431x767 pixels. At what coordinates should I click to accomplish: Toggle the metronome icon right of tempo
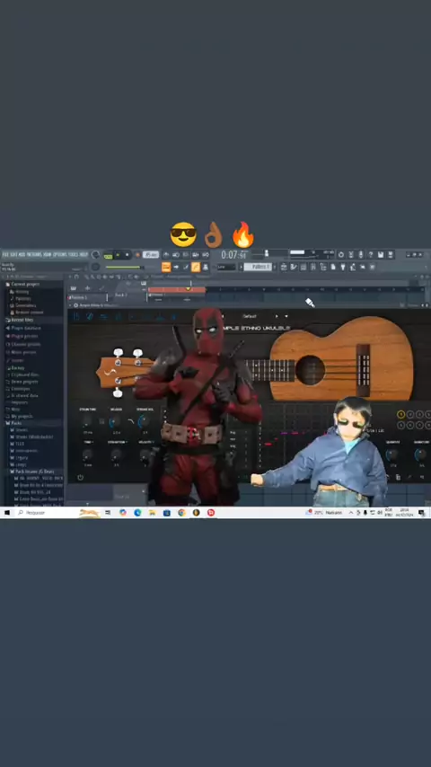click(166, 255)
